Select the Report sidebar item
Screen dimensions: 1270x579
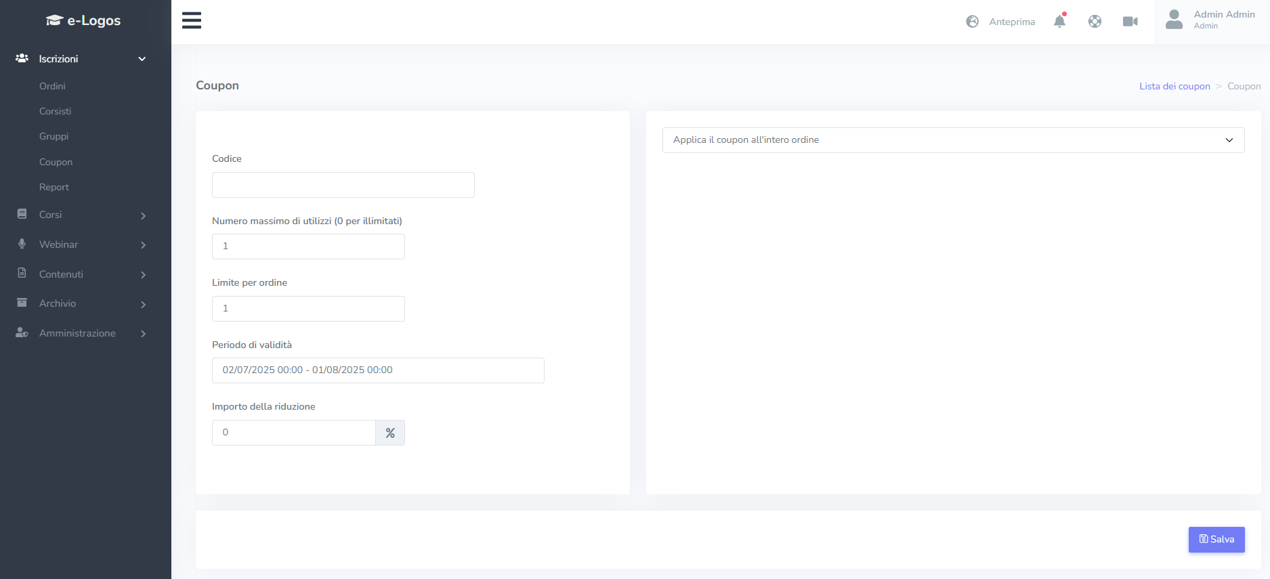tap(54, 187)
